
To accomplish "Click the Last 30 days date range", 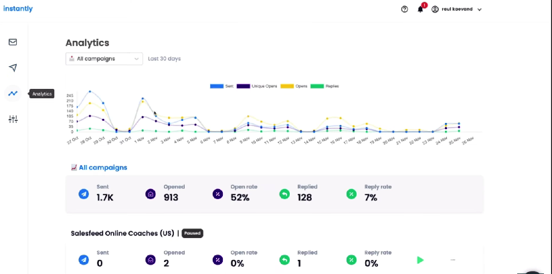I will 164,59.
